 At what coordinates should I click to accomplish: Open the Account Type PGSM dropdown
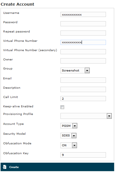pyautogui.click(x=69, y=126)
